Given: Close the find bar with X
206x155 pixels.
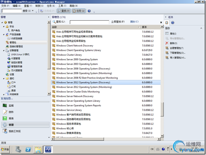Looking at the screenshot, I should 161,22.
